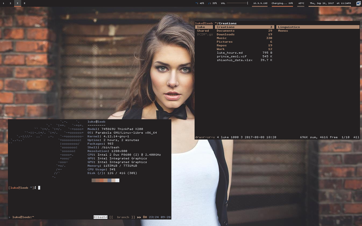Viewport: 362px width, 226px height.
Task: Select the Downloads folder in ranger
Action: (x=225, y=34)
